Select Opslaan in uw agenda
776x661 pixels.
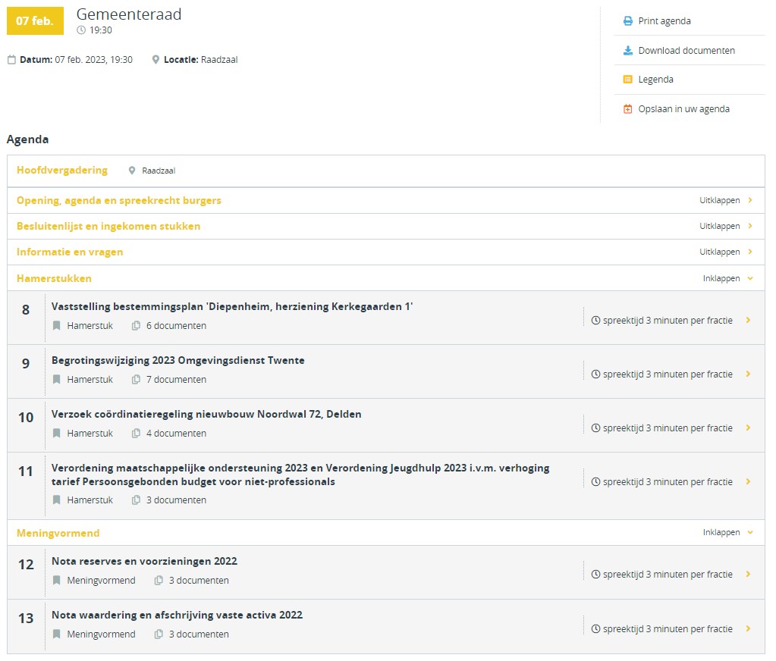[683, 108]
